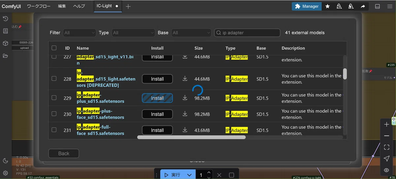Open the Manager button
The height and width of the screenshot is (179, 396).
click(307, 6)
